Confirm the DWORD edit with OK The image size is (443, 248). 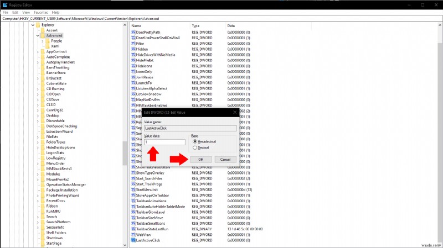click(201, 160)
